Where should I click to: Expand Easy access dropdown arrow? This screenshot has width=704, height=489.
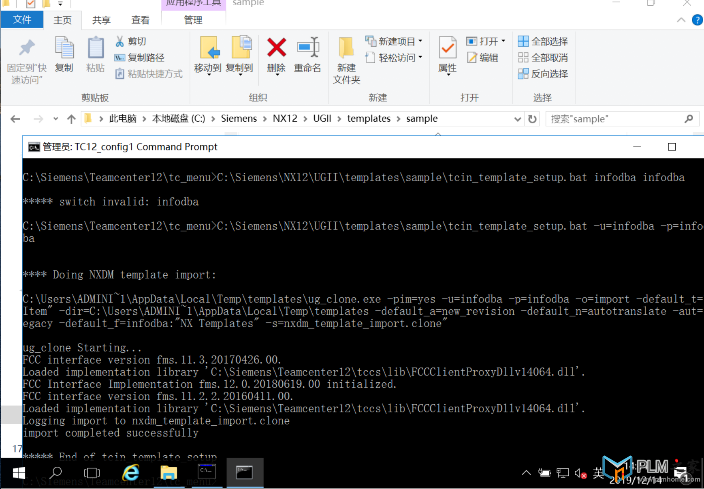coord(420,57)
